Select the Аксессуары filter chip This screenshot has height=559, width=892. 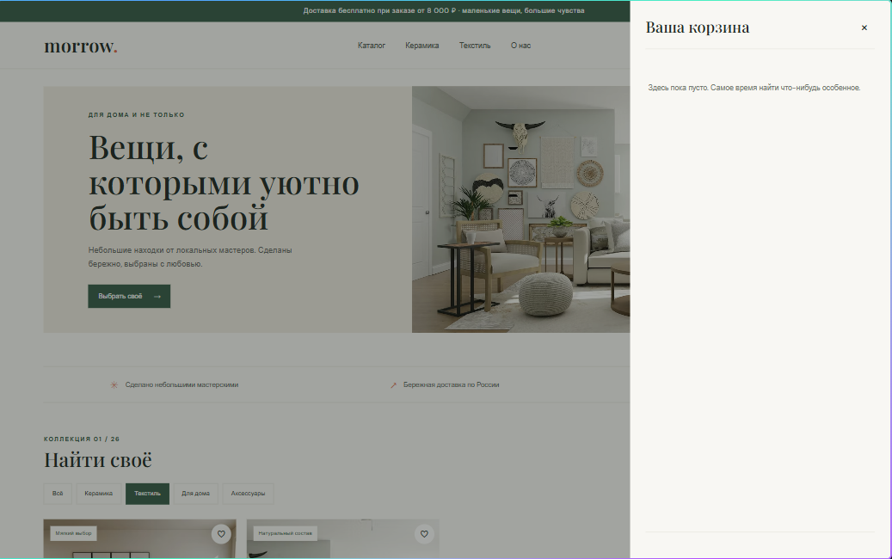pyautogui.click(x=248, y=494)
